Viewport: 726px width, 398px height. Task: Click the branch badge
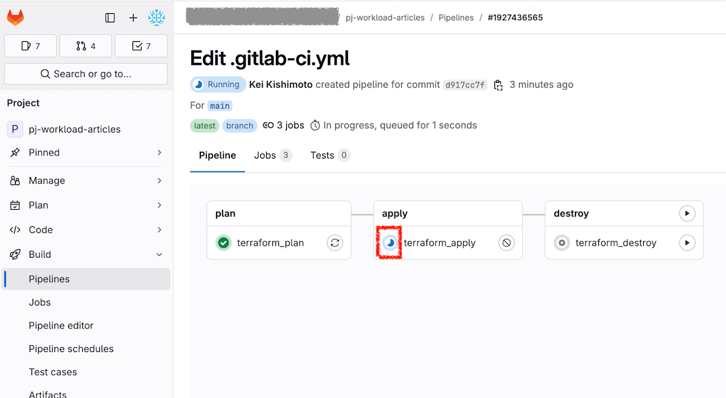[x=240, y=126]
